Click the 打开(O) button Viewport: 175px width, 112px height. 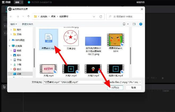115,88
